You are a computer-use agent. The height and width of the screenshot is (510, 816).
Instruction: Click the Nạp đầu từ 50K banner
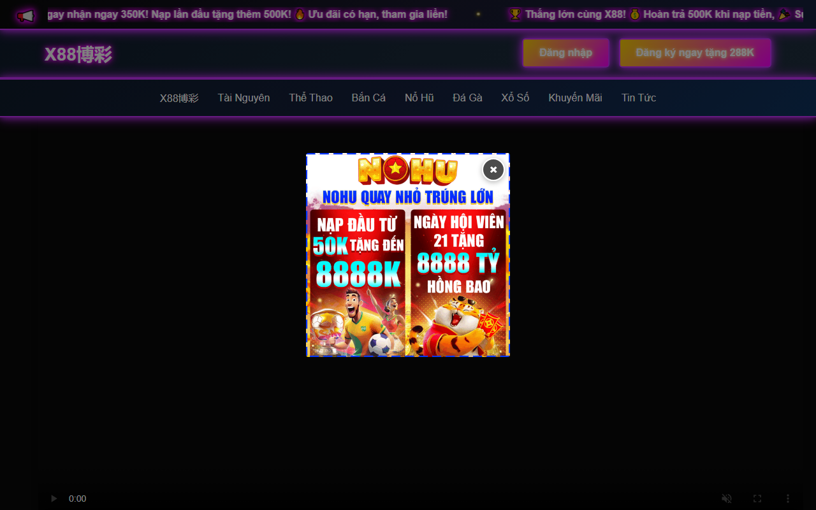(358, 282)
